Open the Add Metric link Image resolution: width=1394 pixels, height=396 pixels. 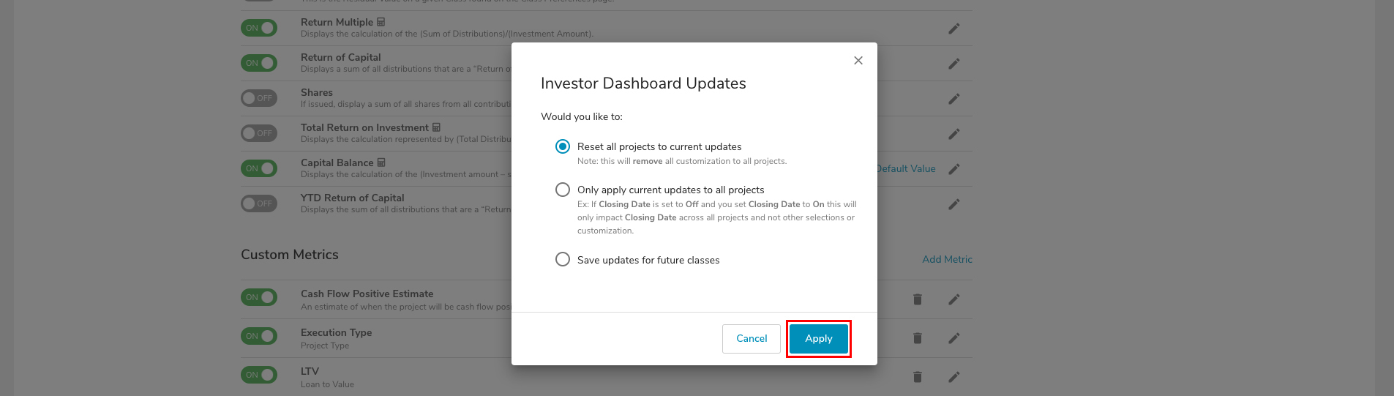click(x=947, y=259)
